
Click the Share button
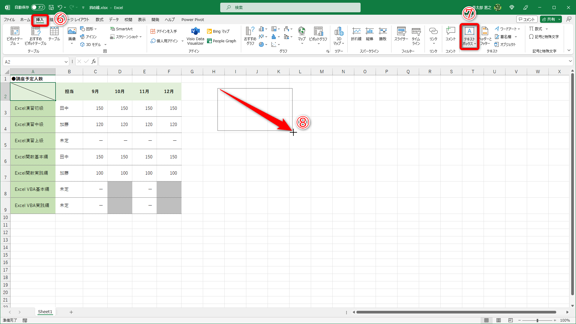pos(548,19)
